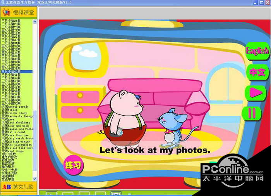Open the 'favourite things' lesson
This screenshot has height=196, width=271.
17,116
